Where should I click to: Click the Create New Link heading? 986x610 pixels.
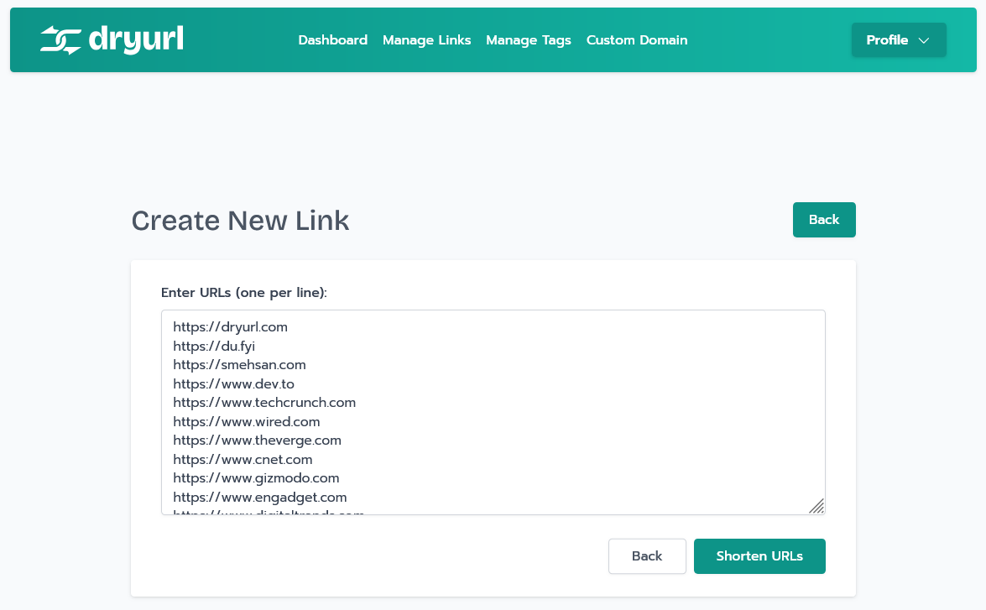(240, 221)
